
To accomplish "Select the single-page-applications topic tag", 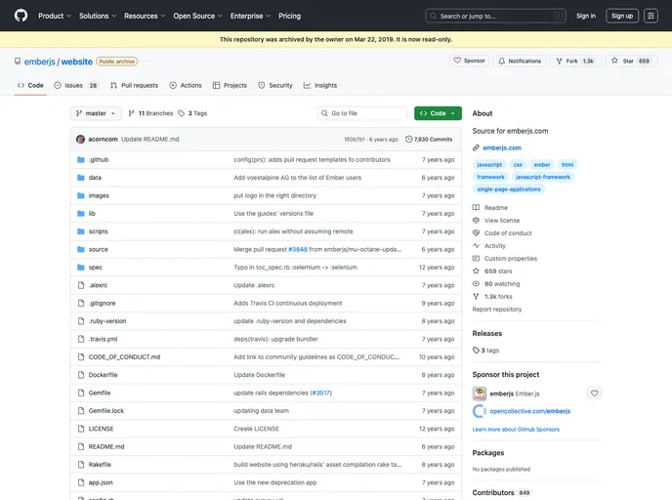I will pos(509,188).
